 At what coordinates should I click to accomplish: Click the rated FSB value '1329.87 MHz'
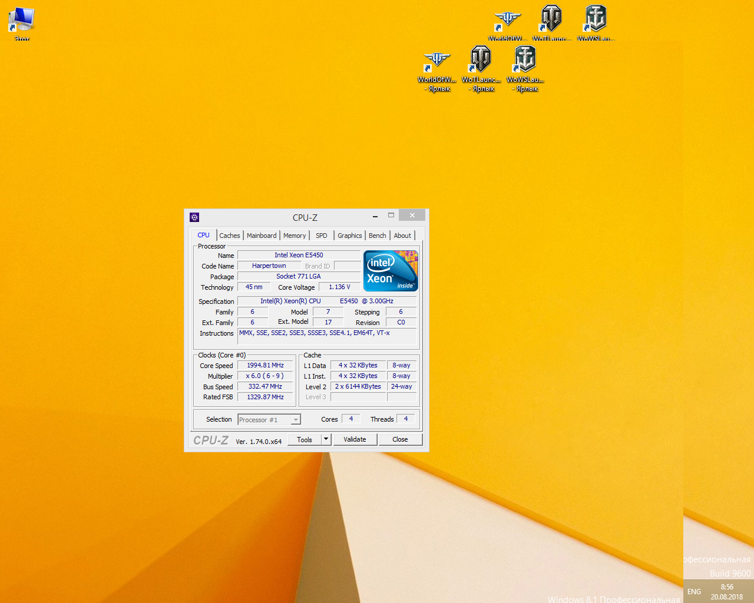coord(265,397)
